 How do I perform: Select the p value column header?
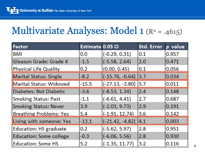(x=175, y=46)
